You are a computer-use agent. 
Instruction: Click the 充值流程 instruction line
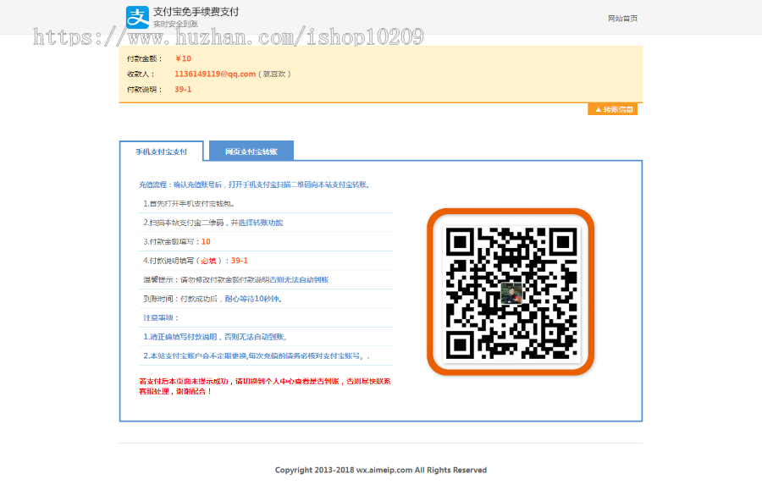coord(255,185)
